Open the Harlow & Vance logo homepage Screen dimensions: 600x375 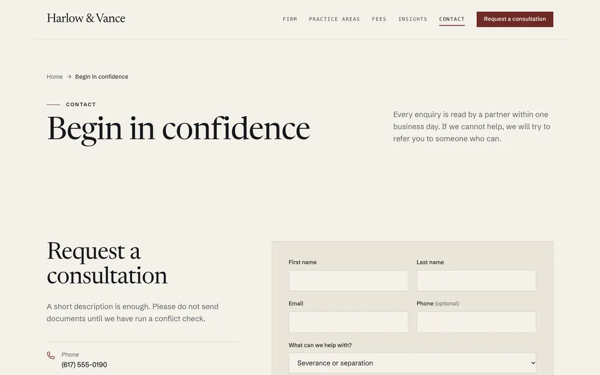tap(86, 18)
